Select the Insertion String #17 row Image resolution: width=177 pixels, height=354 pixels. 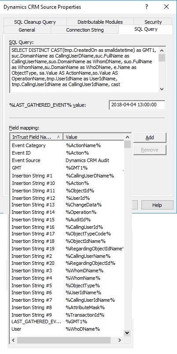point(67,234)
